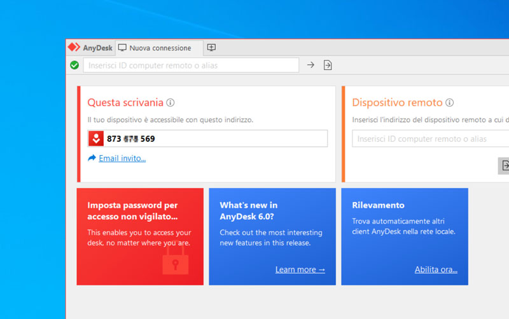Click the Abilita ora link
Image resolution: width=509 pixels, height=319 pixels.
pos(436,269)
